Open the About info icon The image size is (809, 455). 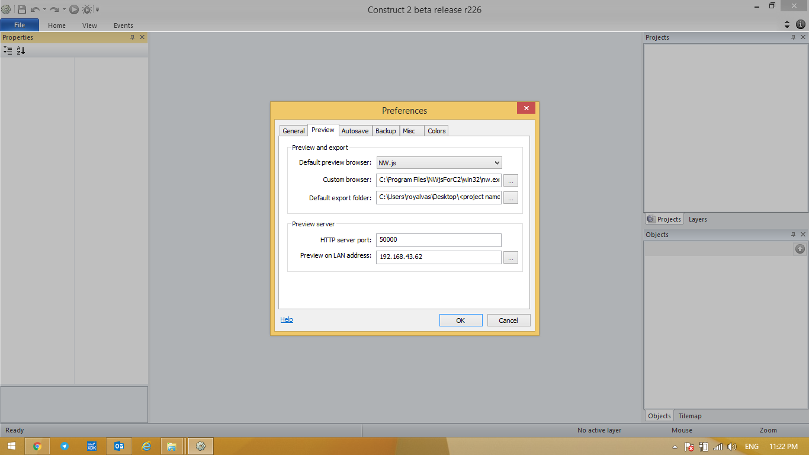[801, 24]
